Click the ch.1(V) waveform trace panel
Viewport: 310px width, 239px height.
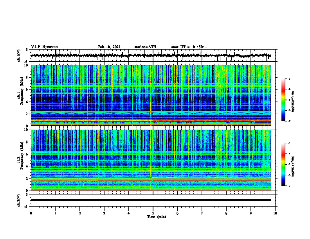(153, 55)
